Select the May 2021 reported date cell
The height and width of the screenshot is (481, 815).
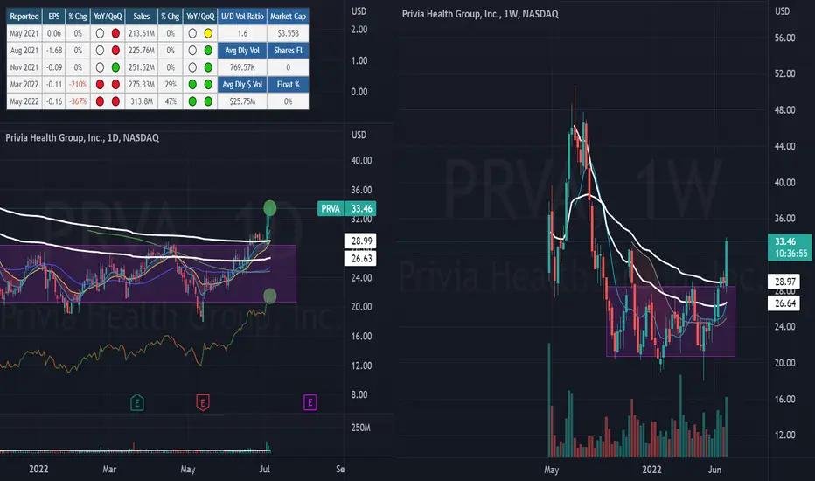pos(24,33)
